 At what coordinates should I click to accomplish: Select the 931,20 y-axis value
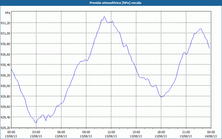[5, 23]
